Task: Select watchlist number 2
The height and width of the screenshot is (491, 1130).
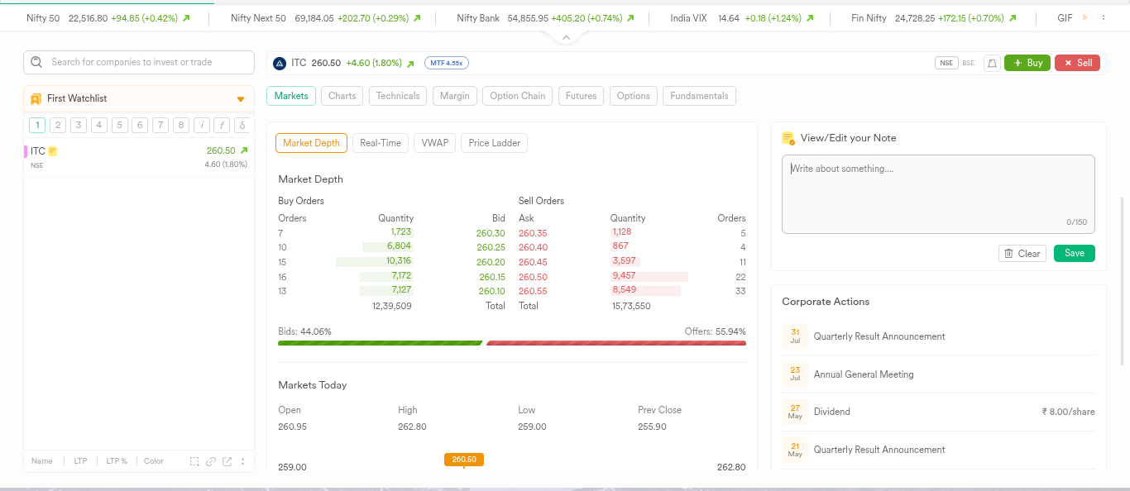Action: pos(58,126)
